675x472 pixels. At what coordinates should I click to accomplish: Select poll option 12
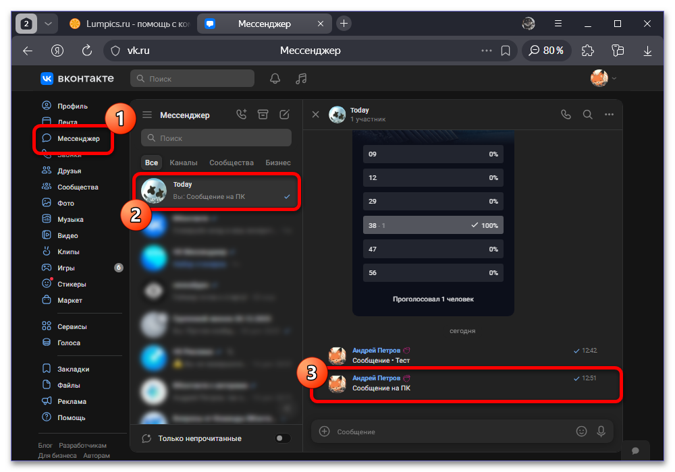433,177
